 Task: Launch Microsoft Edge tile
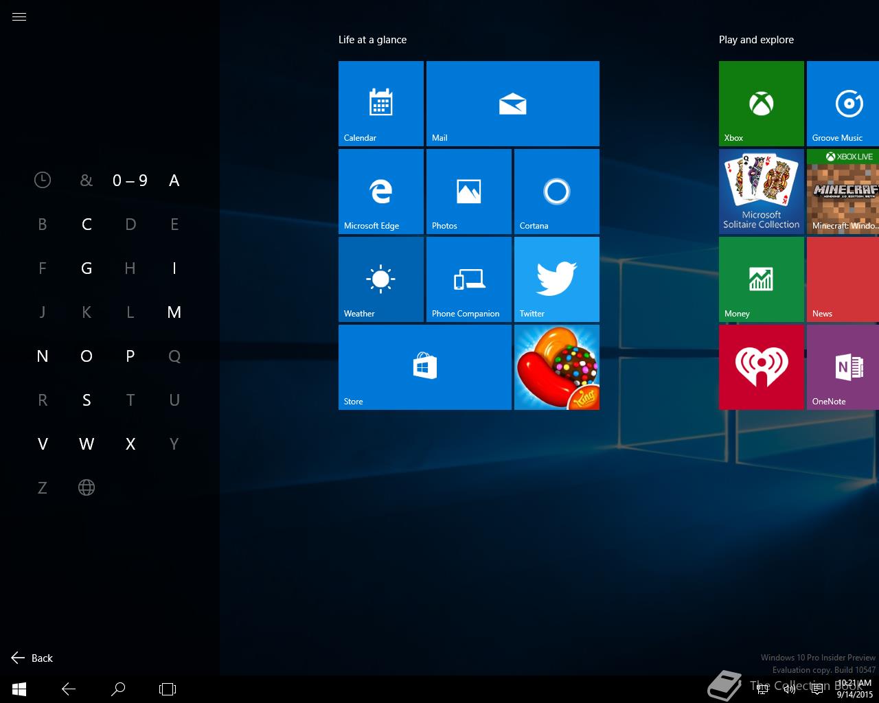tap(381, 192)
